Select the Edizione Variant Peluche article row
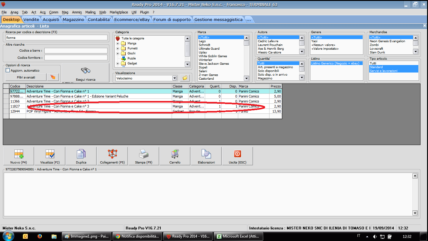Image resolution: width=428 pixels, height=241 pixels. click(x=146, y=96)
